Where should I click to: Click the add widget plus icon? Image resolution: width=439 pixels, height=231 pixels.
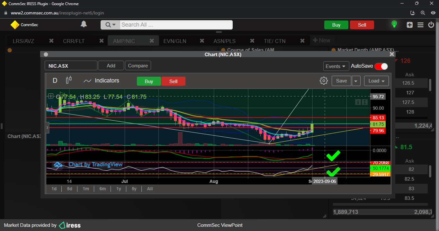[x=409, y=25]
